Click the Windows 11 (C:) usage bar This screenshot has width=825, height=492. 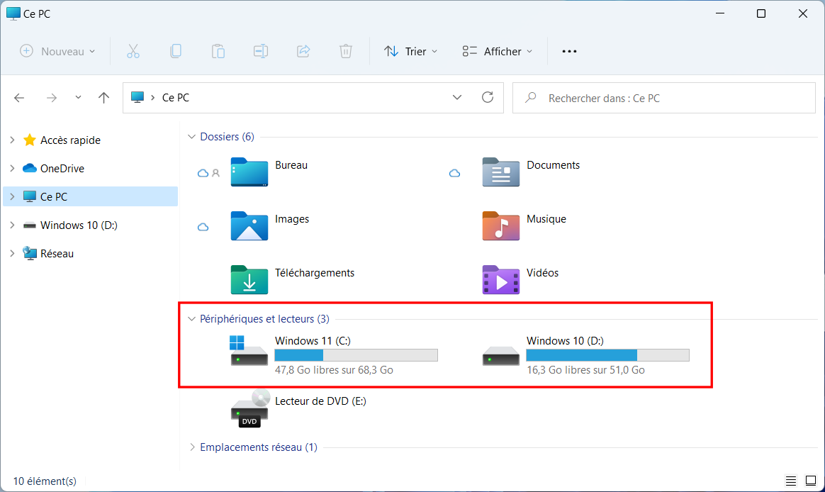357,355
